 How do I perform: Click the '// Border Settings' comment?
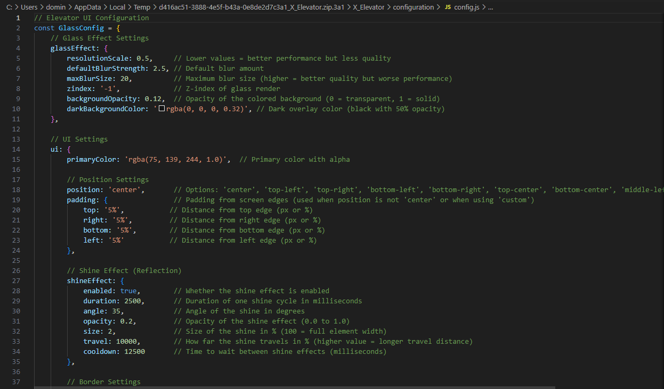(x=104, y=382)
